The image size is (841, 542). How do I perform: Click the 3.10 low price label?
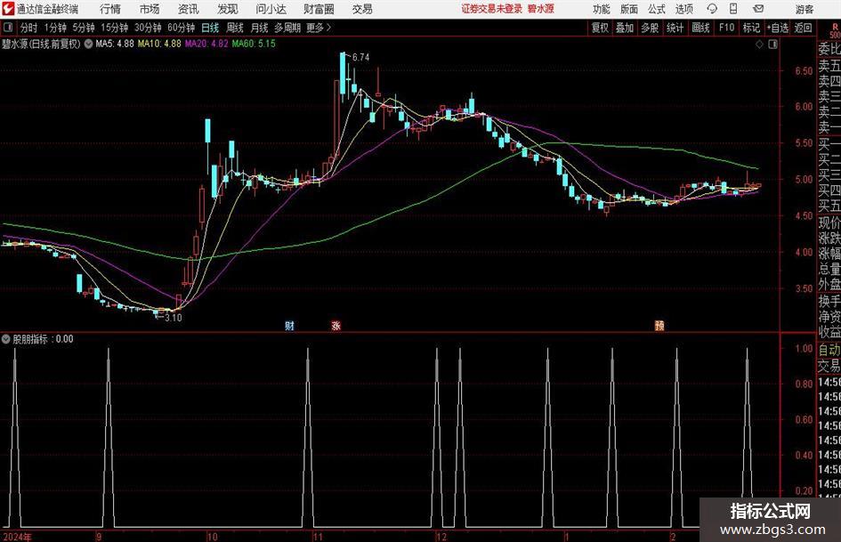[174, 318]
